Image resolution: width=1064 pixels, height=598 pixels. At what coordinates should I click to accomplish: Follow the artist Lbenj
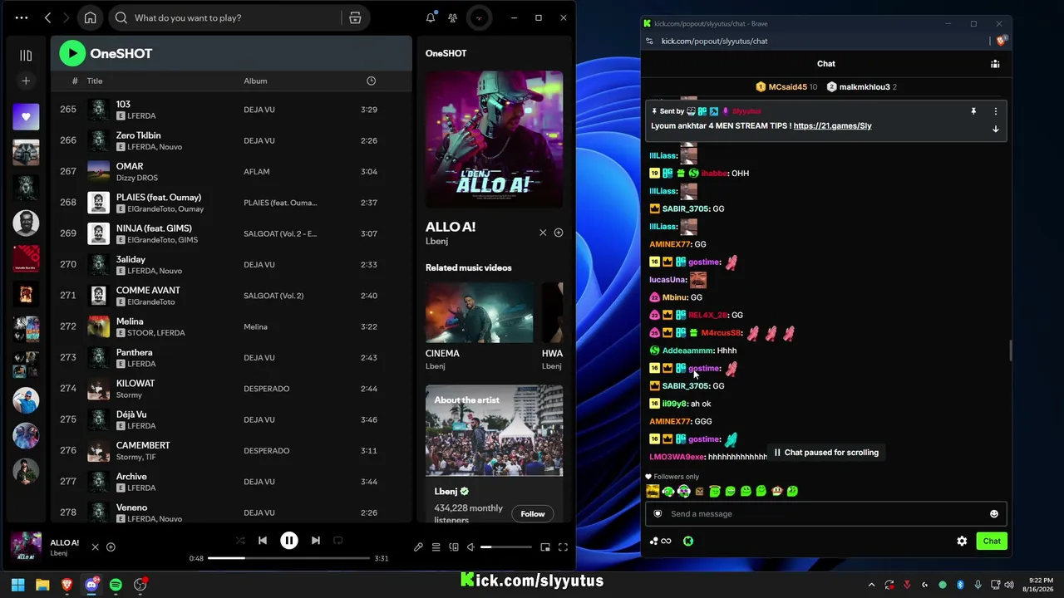(x=533, y=514)
